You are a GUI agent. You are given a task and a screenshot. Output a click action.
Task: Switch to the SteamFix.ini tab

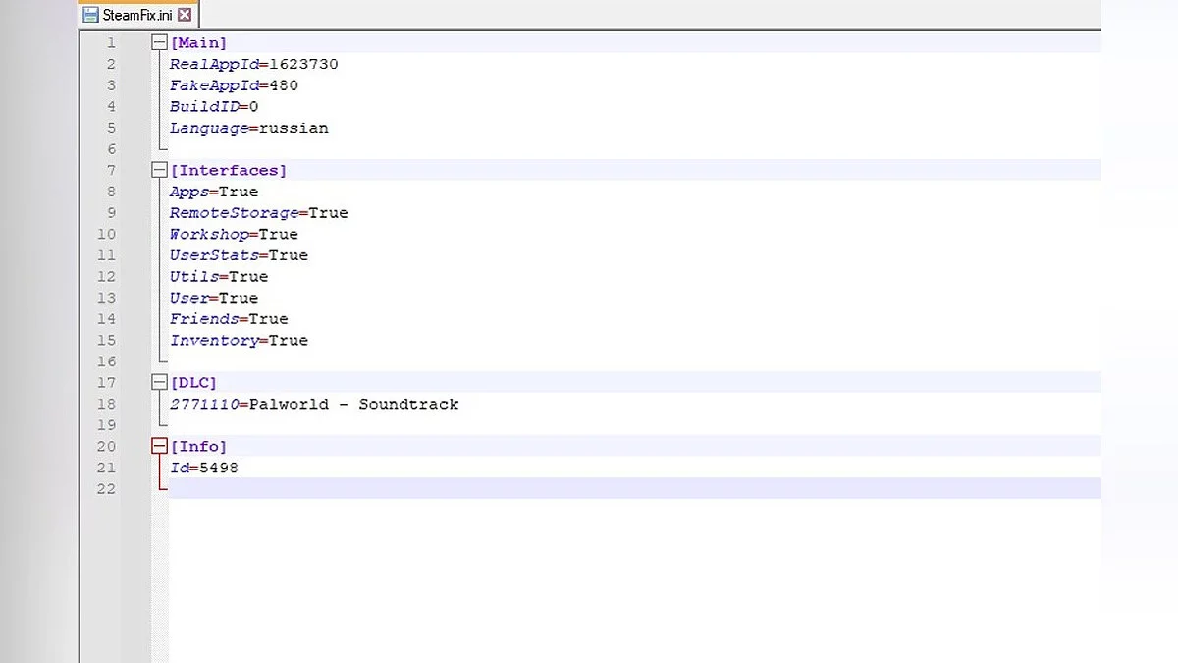pos(138,15)
